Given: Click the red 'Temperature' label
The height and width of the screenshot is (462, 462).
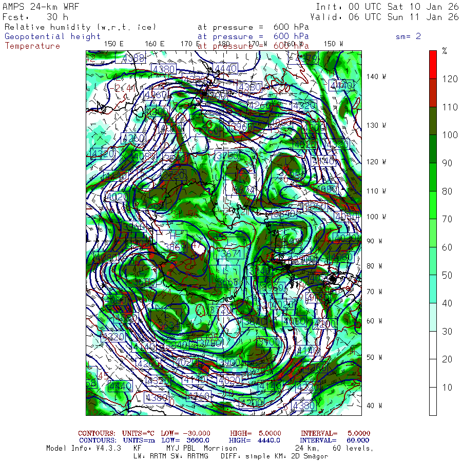Looking at the screenshot, I should click(x=32, y=46).
